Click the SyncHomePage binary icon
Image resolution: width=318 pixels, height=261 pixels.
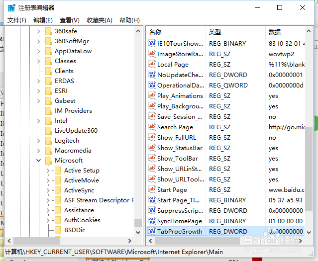point(152,221)
